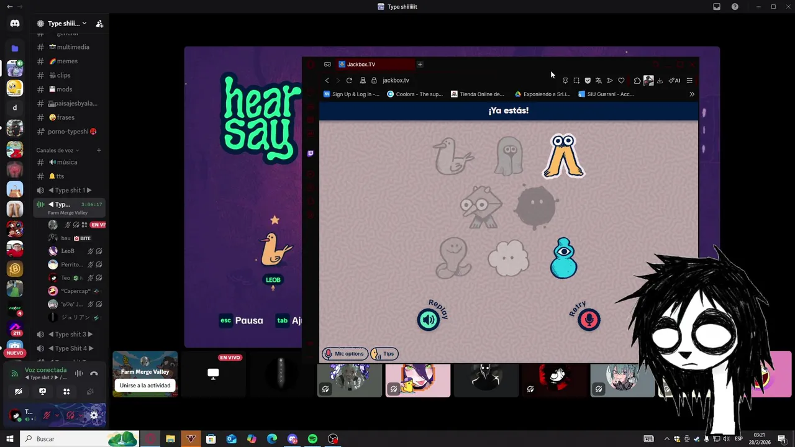Select the grey smiling worm character
This screenshot has height=447, width=795.
(453, 258)
